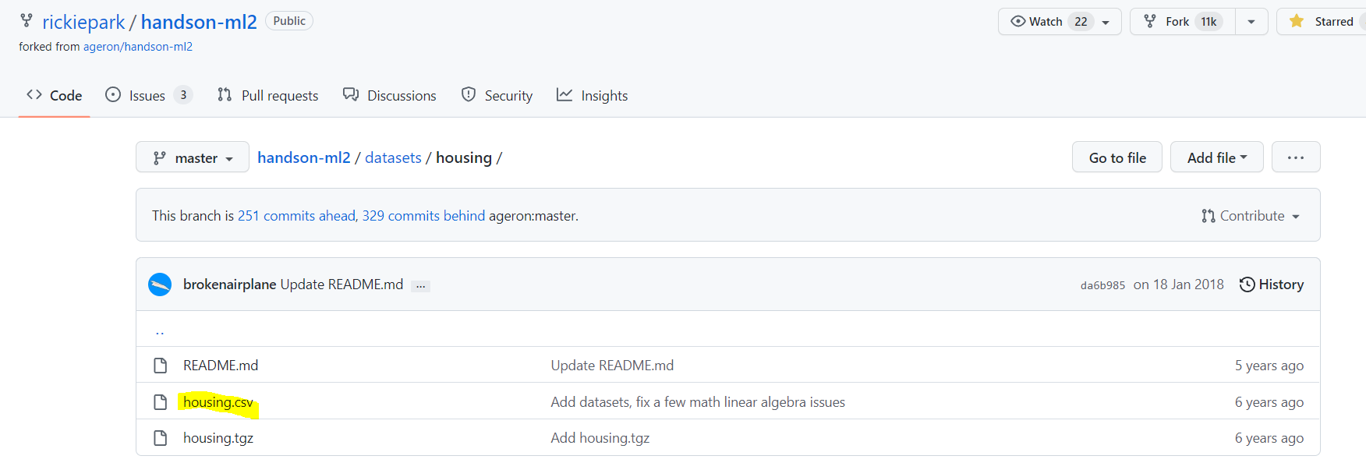The image size is (1366, 470).
Task: Open the housing.tgz file
Action: click(x=218, y=438)
